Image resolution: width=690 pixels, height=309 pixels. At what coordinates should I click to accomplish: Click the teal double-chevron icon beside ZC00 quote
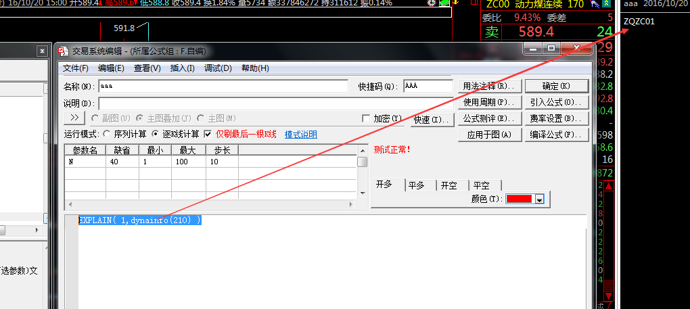pos(607,5)
